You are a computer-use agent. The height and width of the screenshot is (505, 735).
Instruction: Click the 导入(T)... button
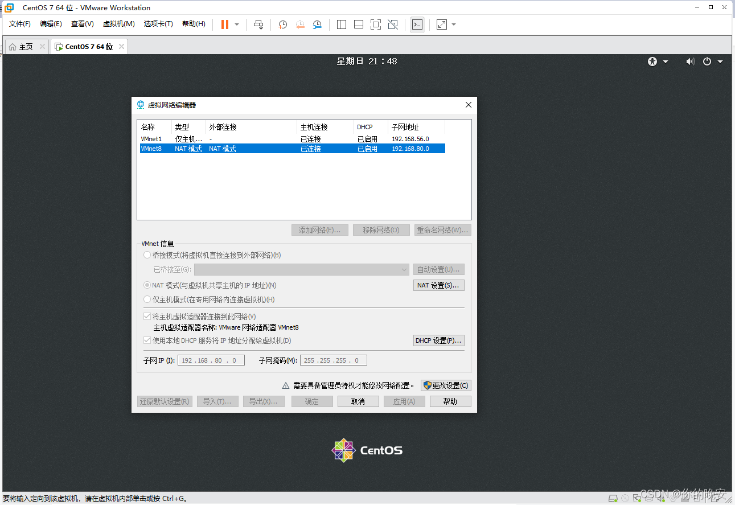[x=217, y=401]
